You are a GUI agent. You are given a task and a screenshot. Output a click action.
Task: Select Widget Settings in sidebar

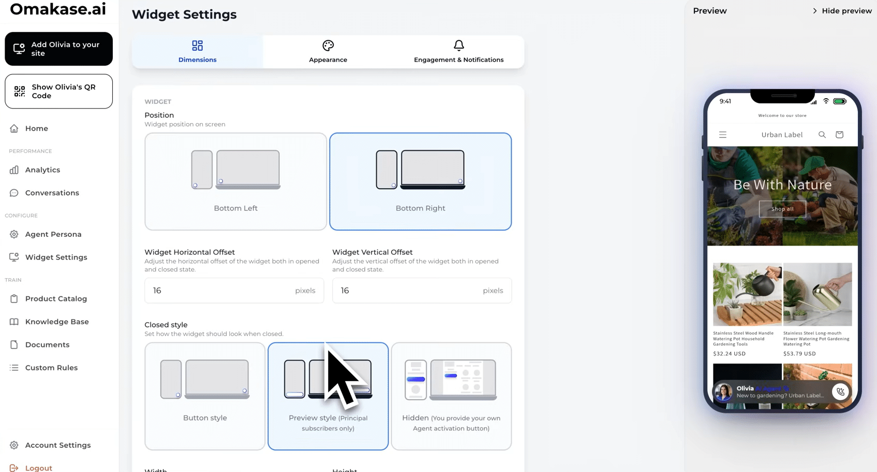(x=56, y=257)
